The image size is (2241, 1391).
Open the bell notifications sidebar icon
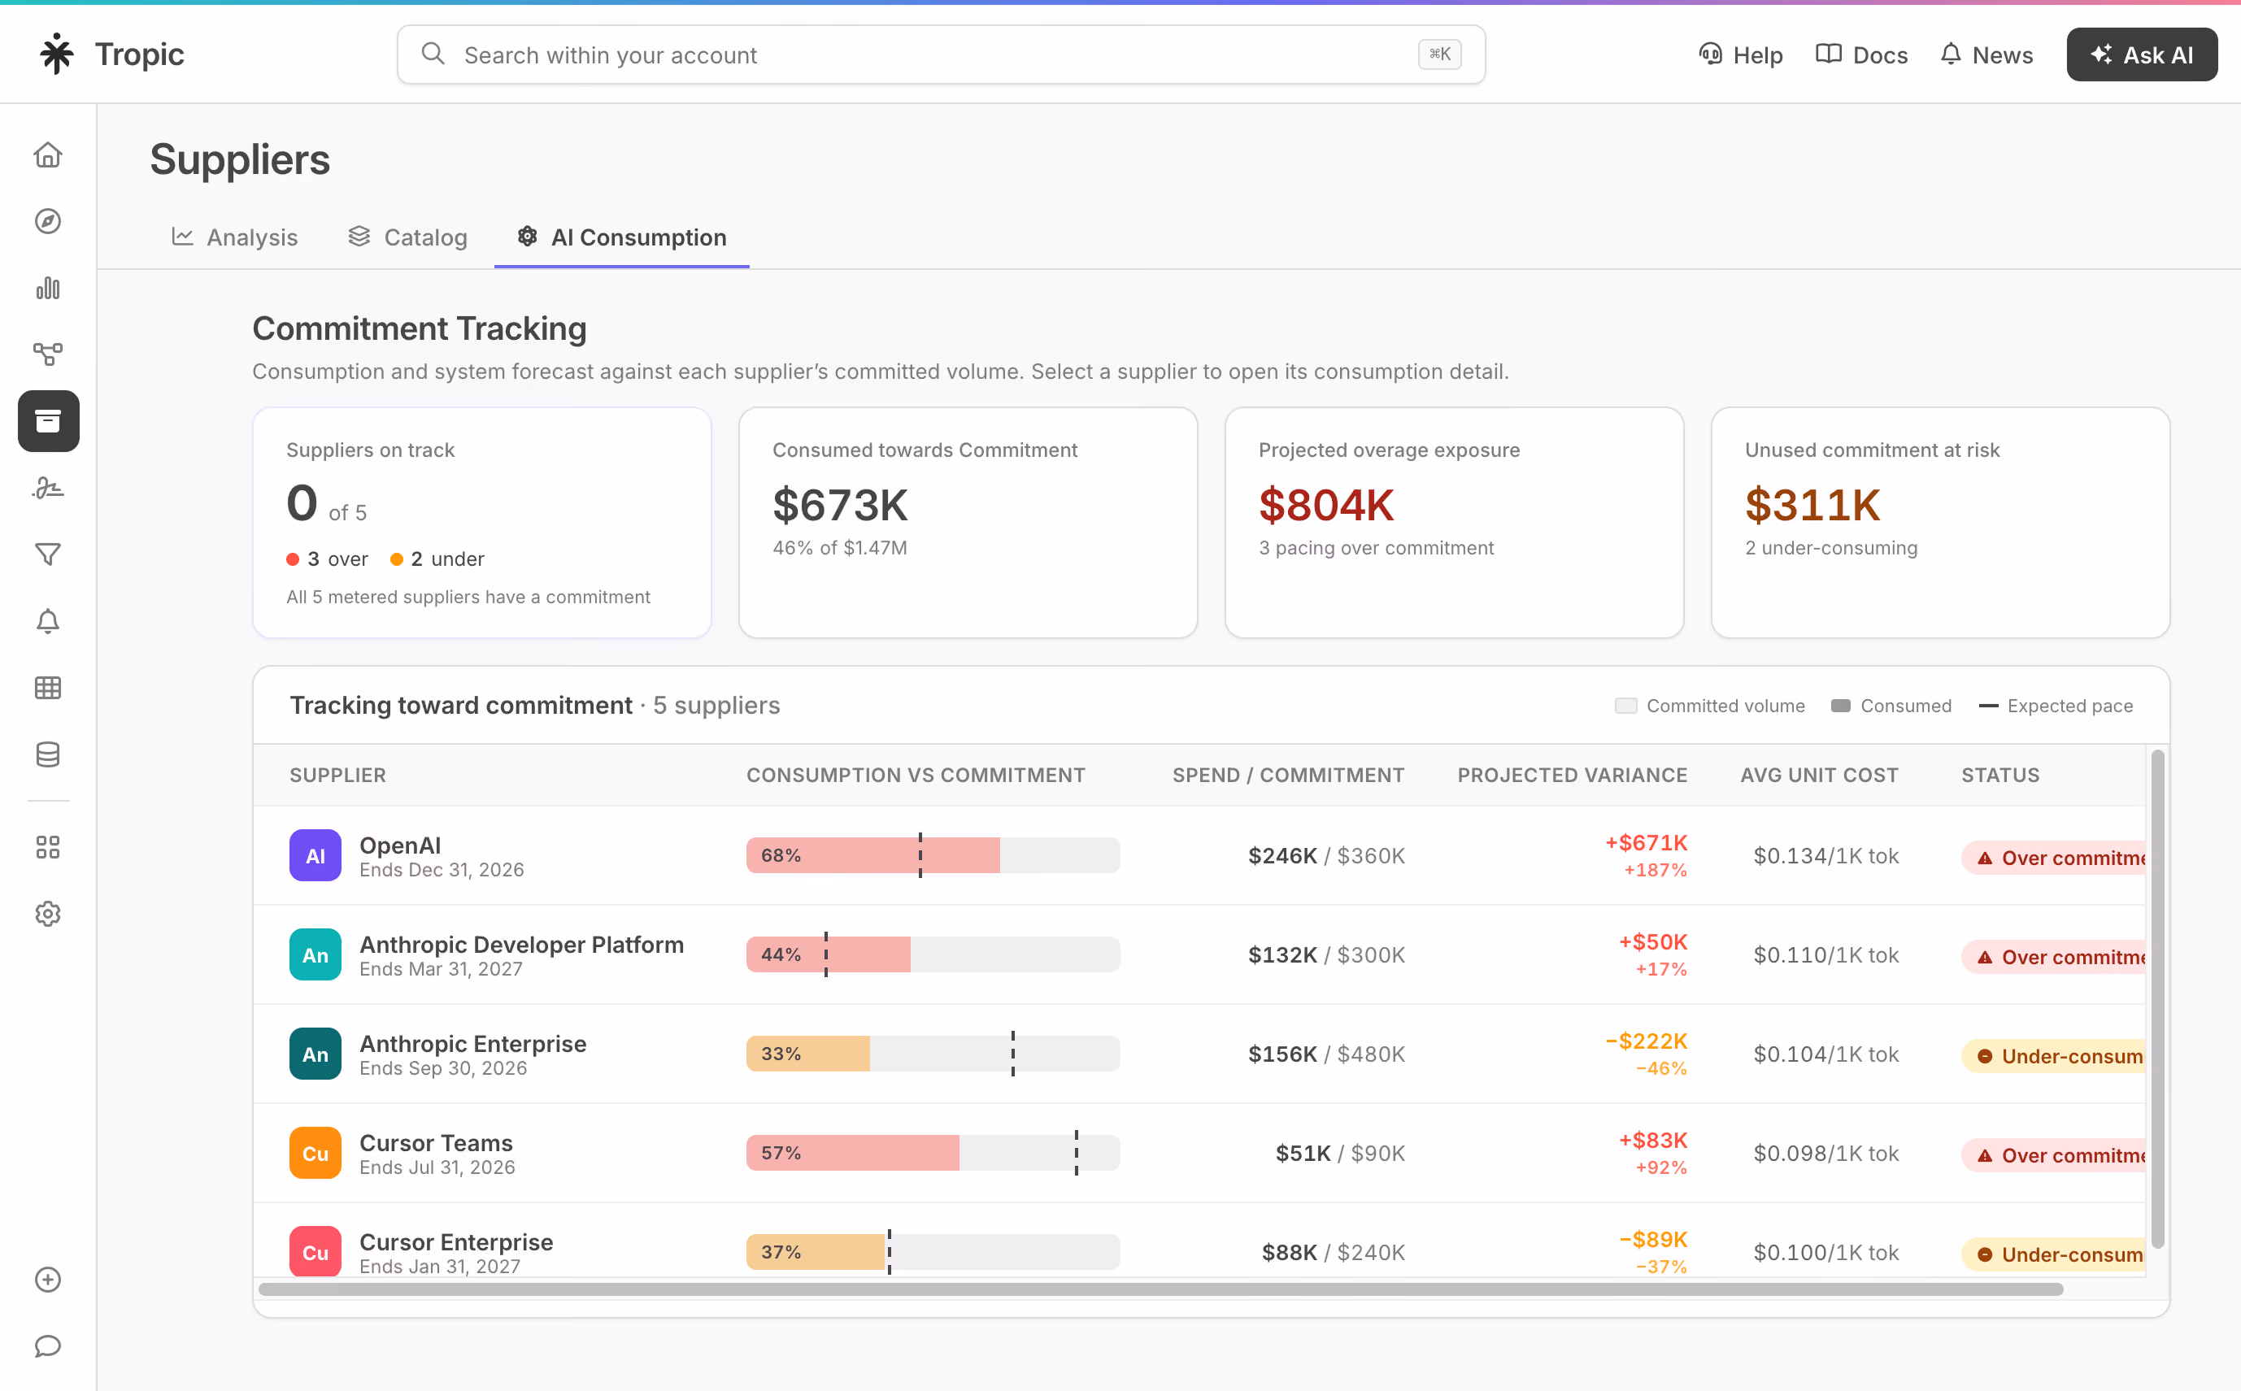tap(48, 621)
